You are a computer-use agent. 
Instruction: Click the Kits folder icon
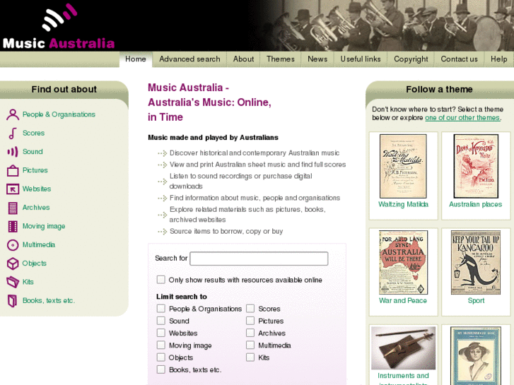pos(13,282)
